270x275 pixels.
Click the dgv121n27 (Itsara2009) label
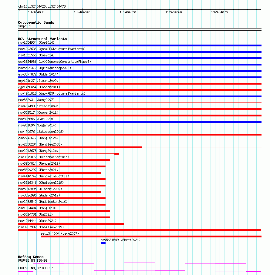coord(38,81)
